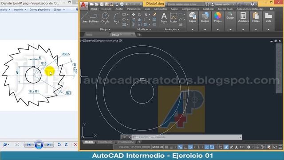The width and height of the screenshot is (284, 160).
Task: Rotate image clockwise in photo viewer
Action: [x=66, y=144]
